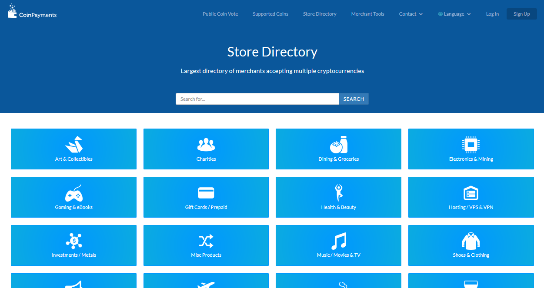Click the Health & Beauty label

click(x=339, y=207)
